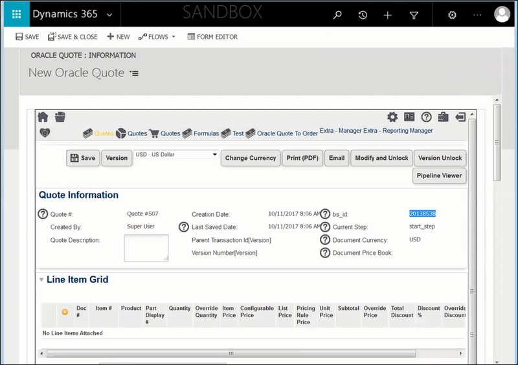
Task: Open the New Oracle Quote record menu
Action: tap(134, 73)
